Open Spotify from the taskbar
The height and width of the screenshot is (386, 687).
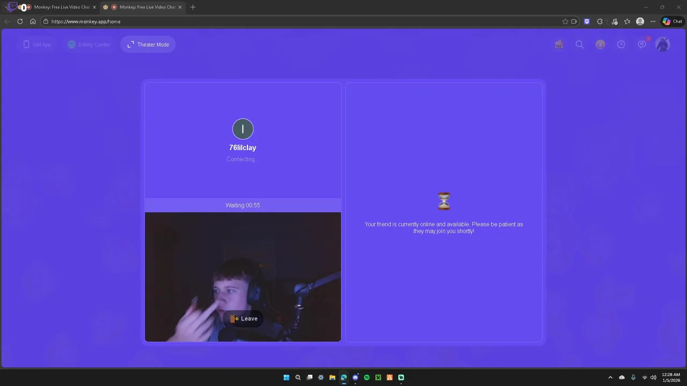click(367, 377)
